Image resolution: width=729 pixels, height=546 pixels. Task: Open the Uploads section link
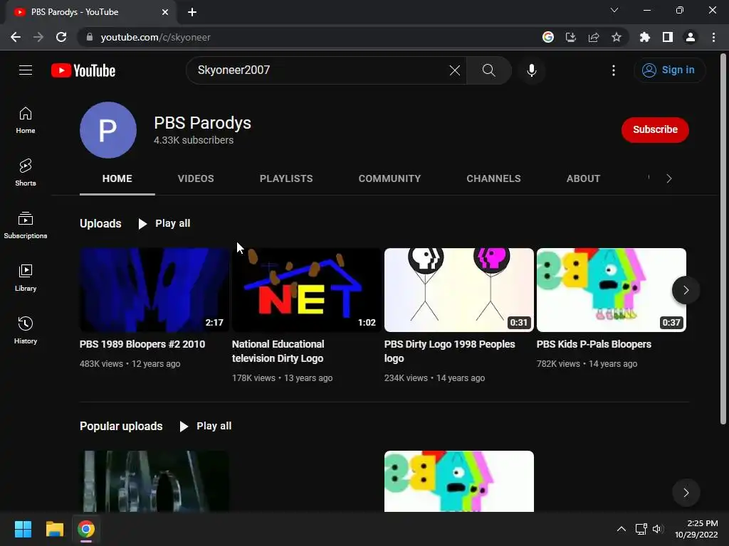(100, 224)
